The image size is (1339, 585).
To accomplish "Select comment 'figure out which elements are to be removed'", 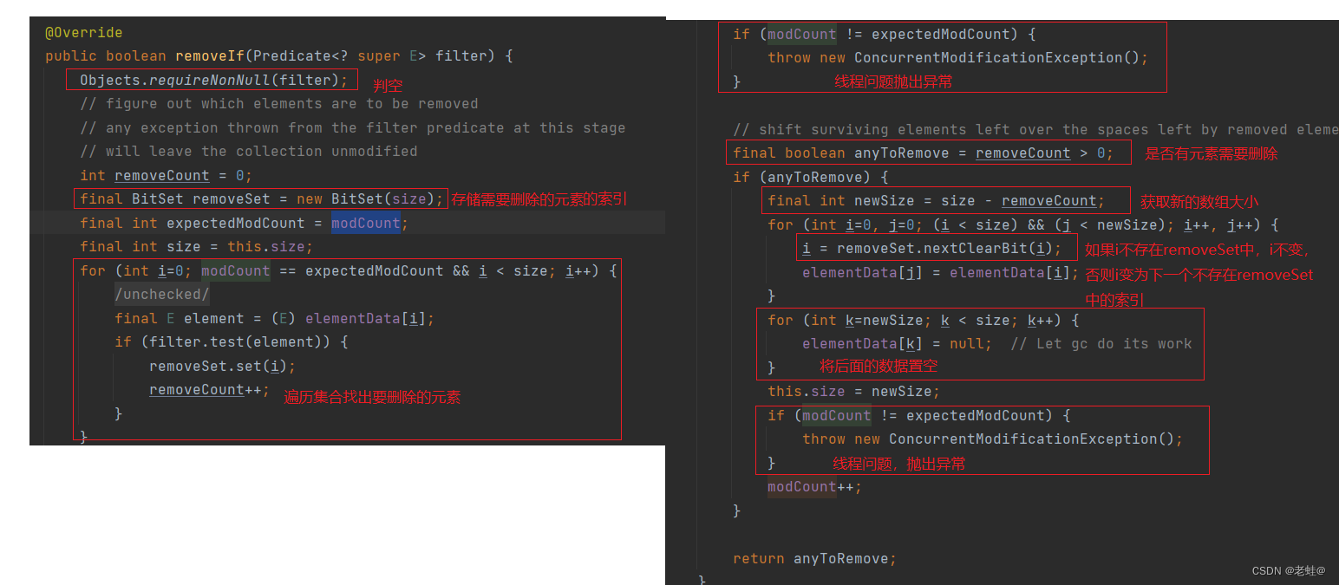I will pyautogui.click(x=279, y=104).
